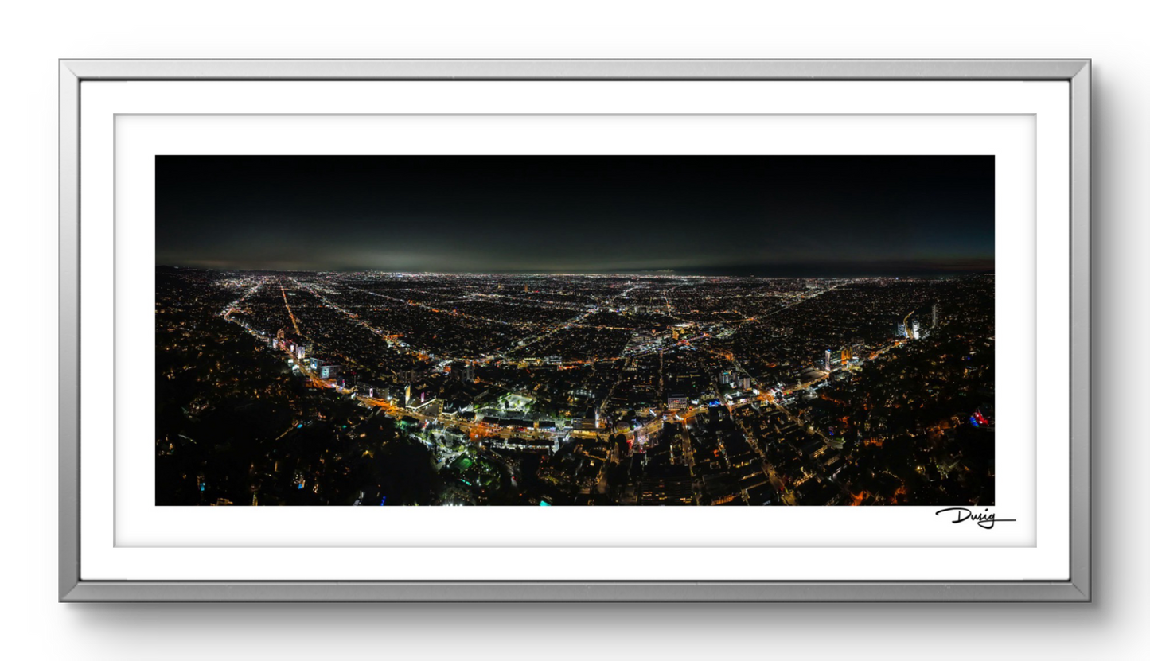Click the silver frame's right edge
This screenshot has width=1150, height=661.
1080,330
